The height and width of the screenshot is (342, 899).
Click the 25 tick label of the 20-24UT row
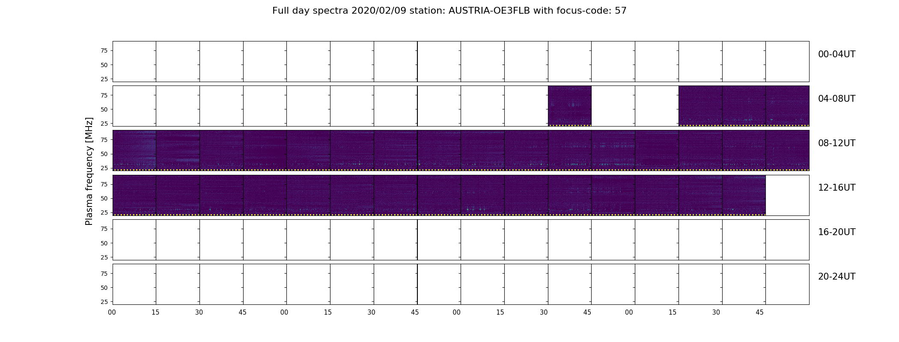(x=104, y=302)
